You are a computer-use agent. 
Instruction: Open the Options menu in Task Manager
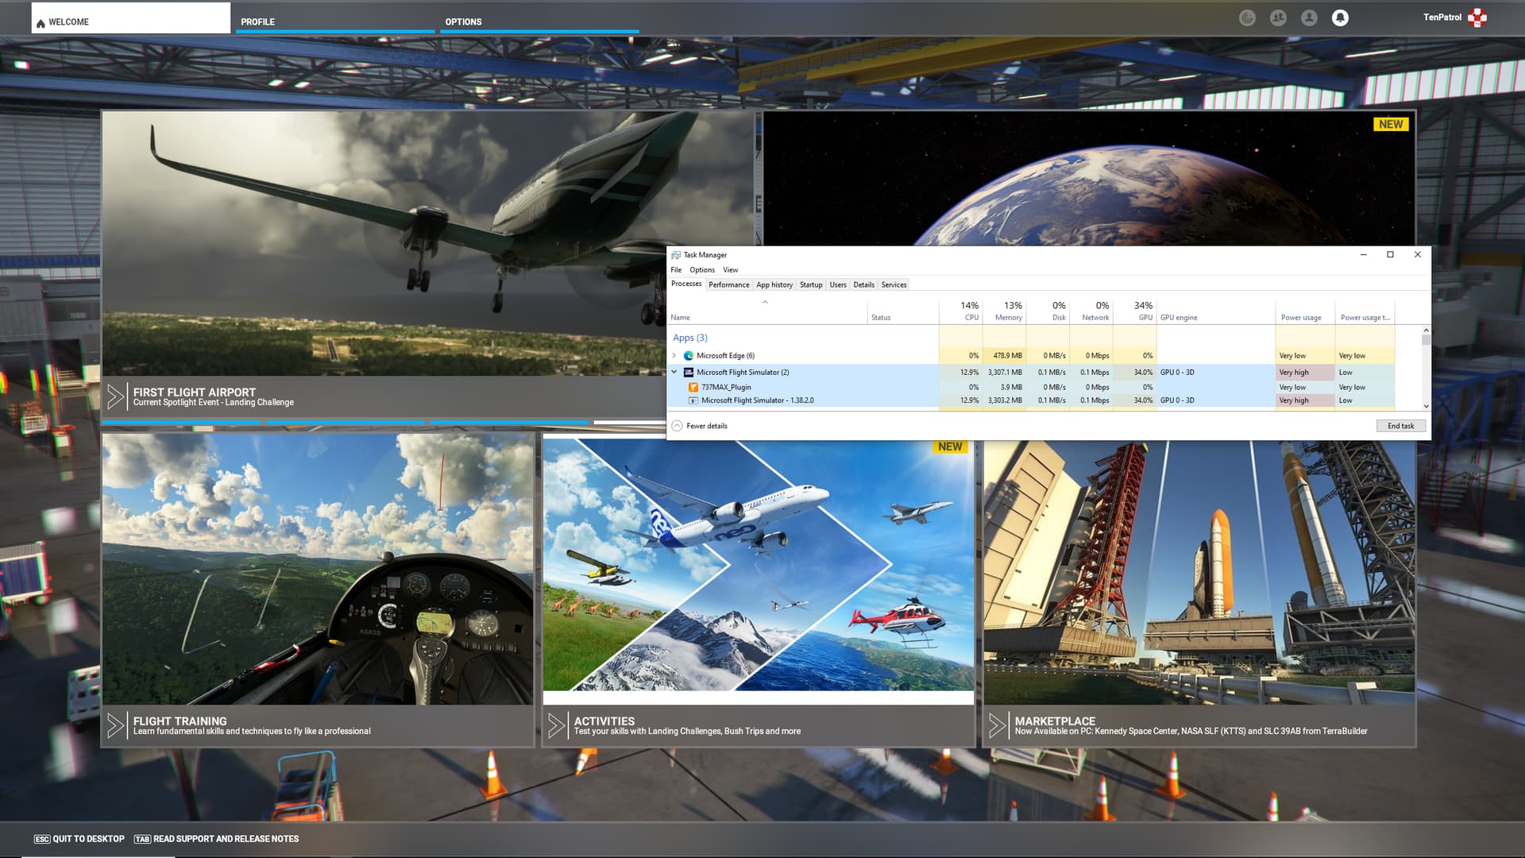tap(702, 270)
